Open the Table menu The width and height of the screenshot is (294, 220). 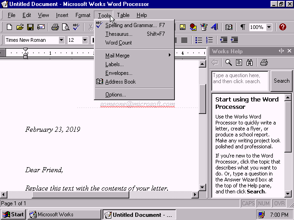pos(123,15)
